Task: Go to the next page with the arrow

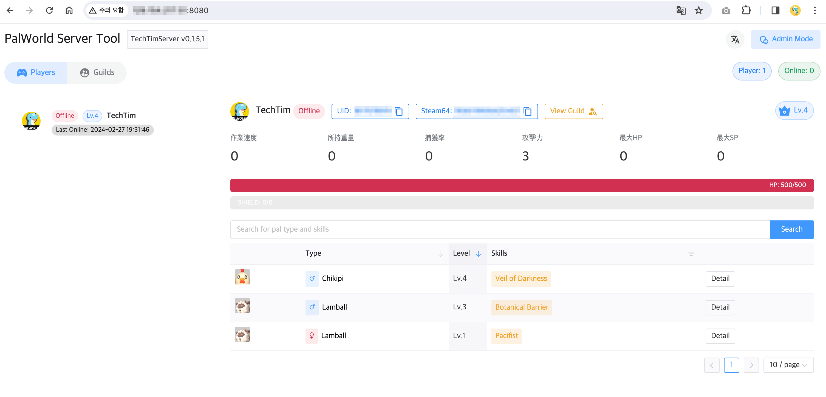Action: tap(751, 365)
